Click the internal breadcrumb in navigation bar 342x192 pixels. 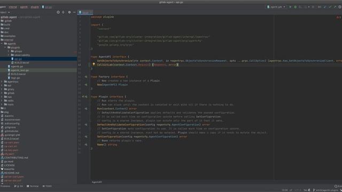click(13, 7)
